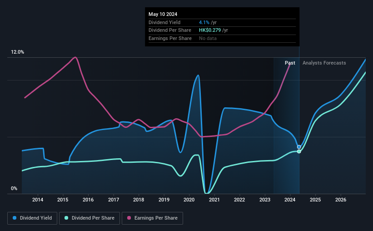Click the 2022 x-axis label
The image size is (373, 231).
click(239, 200)
